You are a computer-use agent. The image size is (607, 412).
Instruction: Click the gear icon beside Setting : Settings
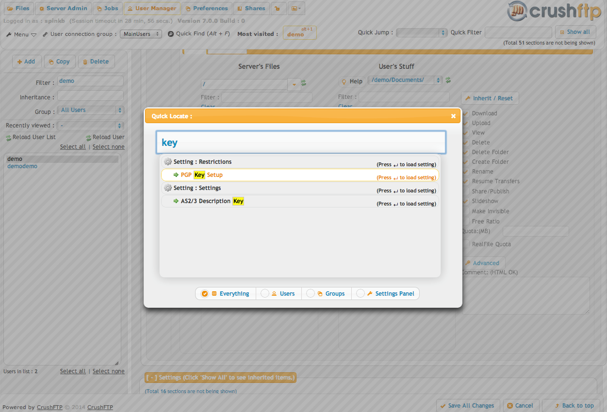tap(168, 188)
